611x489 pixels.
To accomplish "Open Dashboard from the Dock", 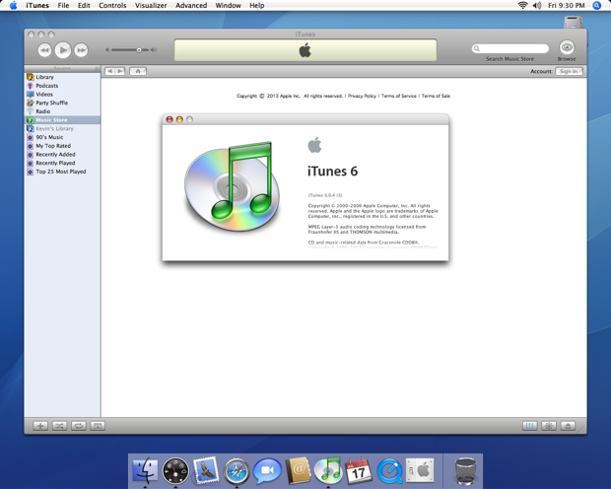I will click(x=175, y=470).
